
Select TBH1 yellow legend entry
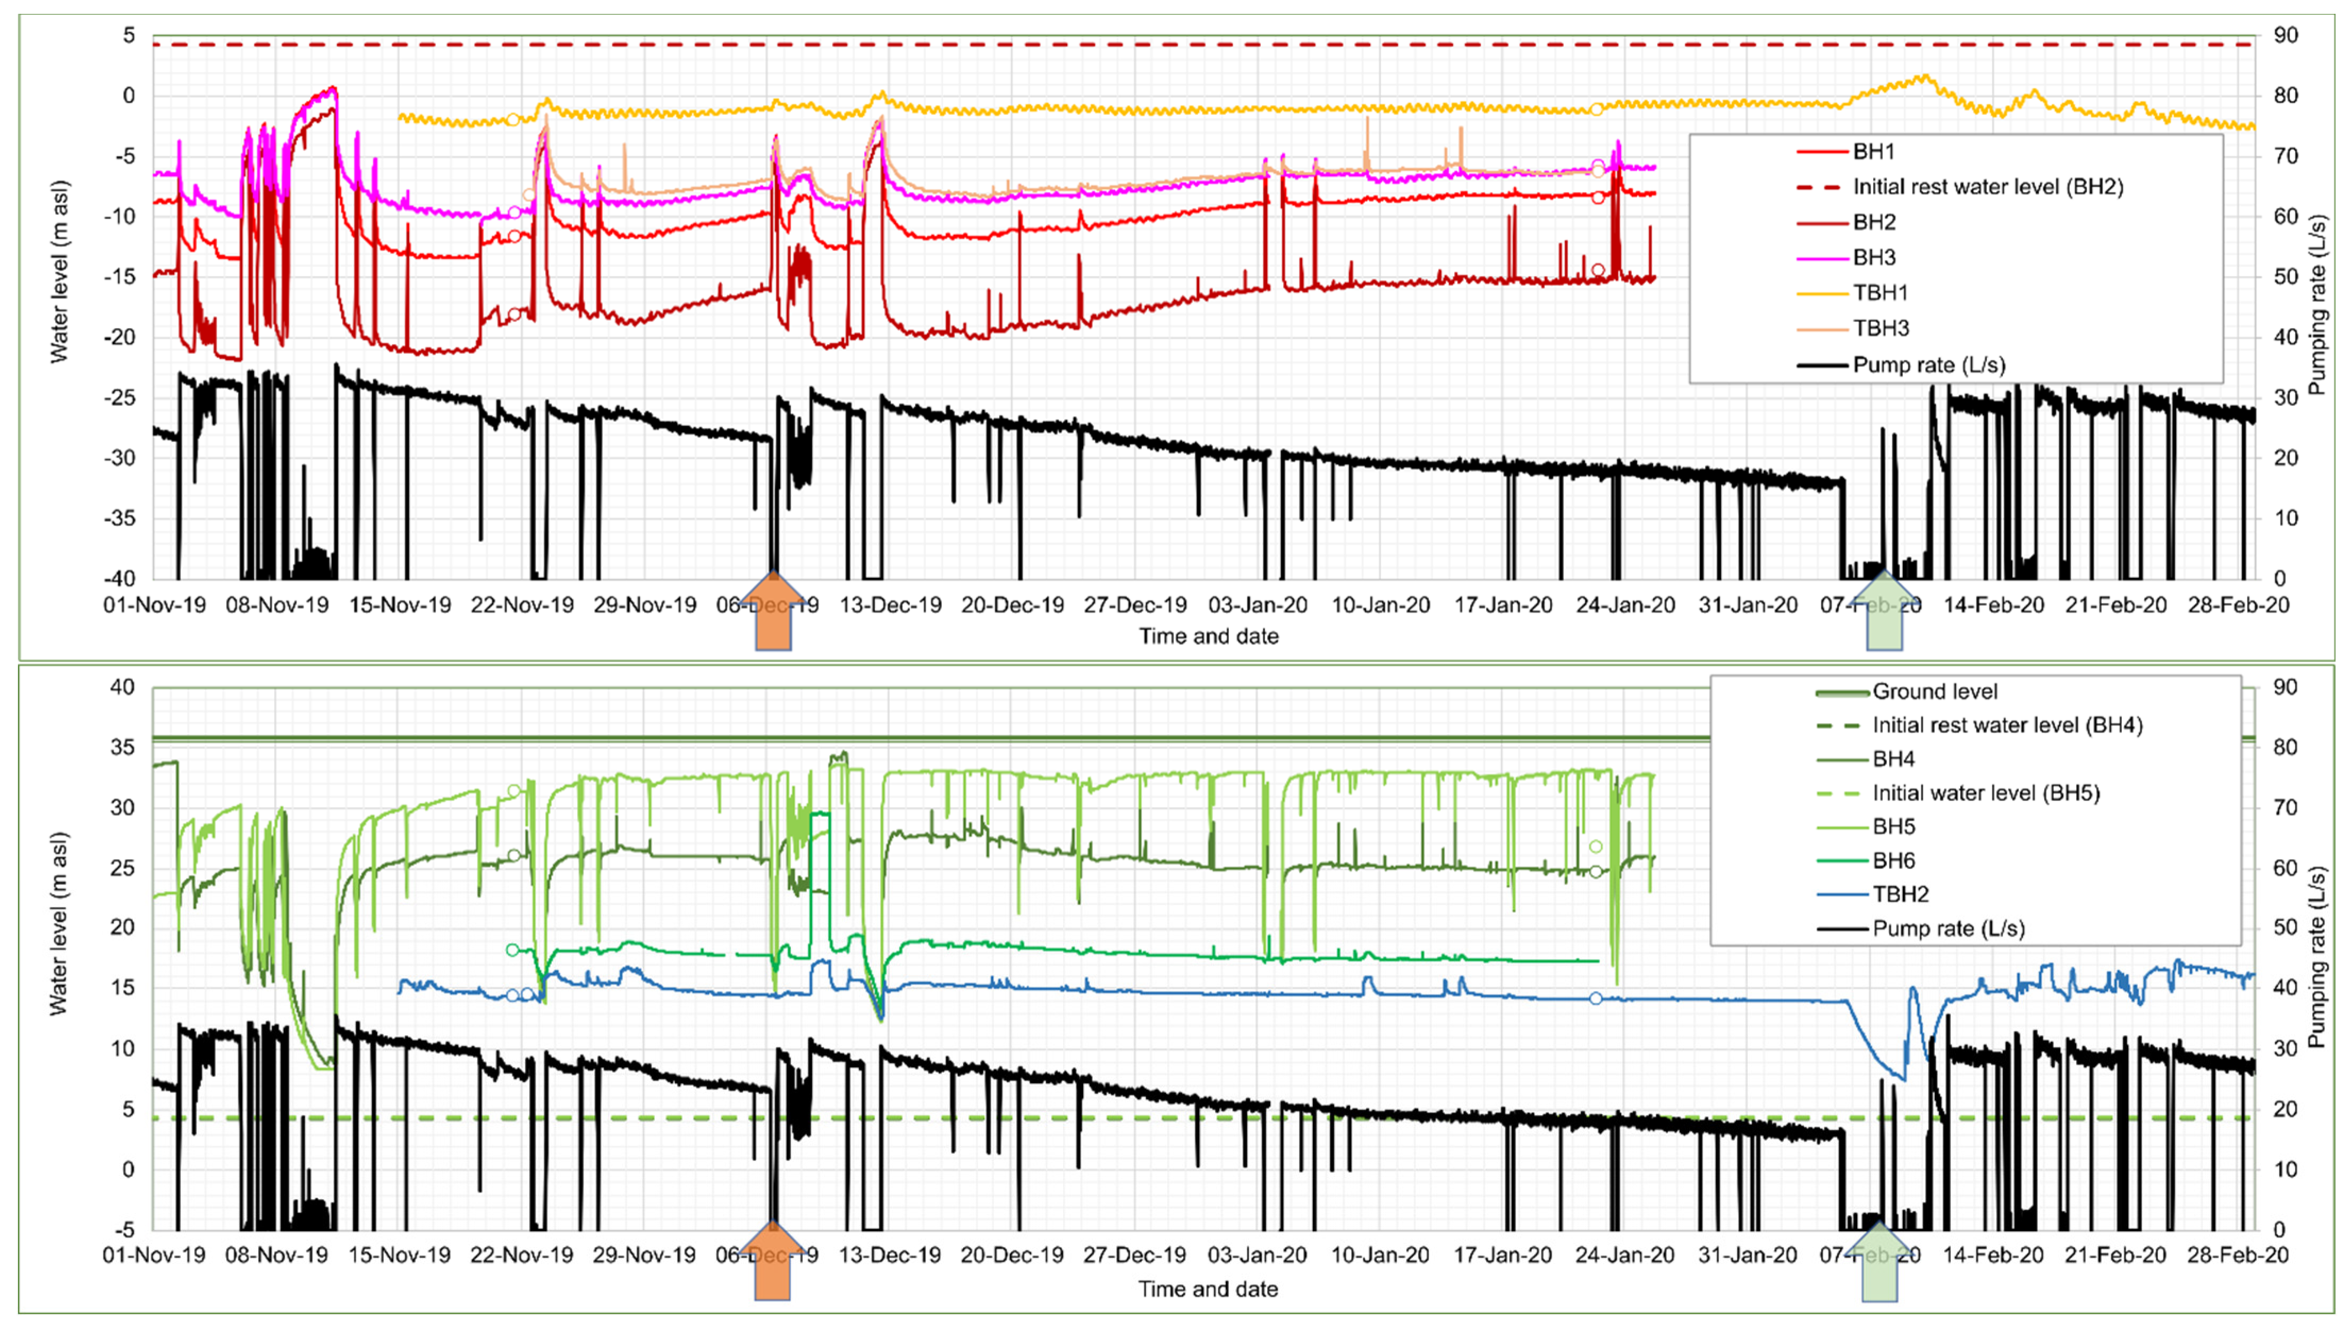tap(1880, 293)
